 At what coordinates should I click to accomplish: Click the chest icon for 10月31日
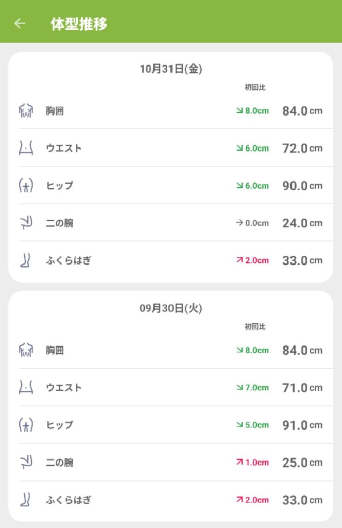pos(26,110)
